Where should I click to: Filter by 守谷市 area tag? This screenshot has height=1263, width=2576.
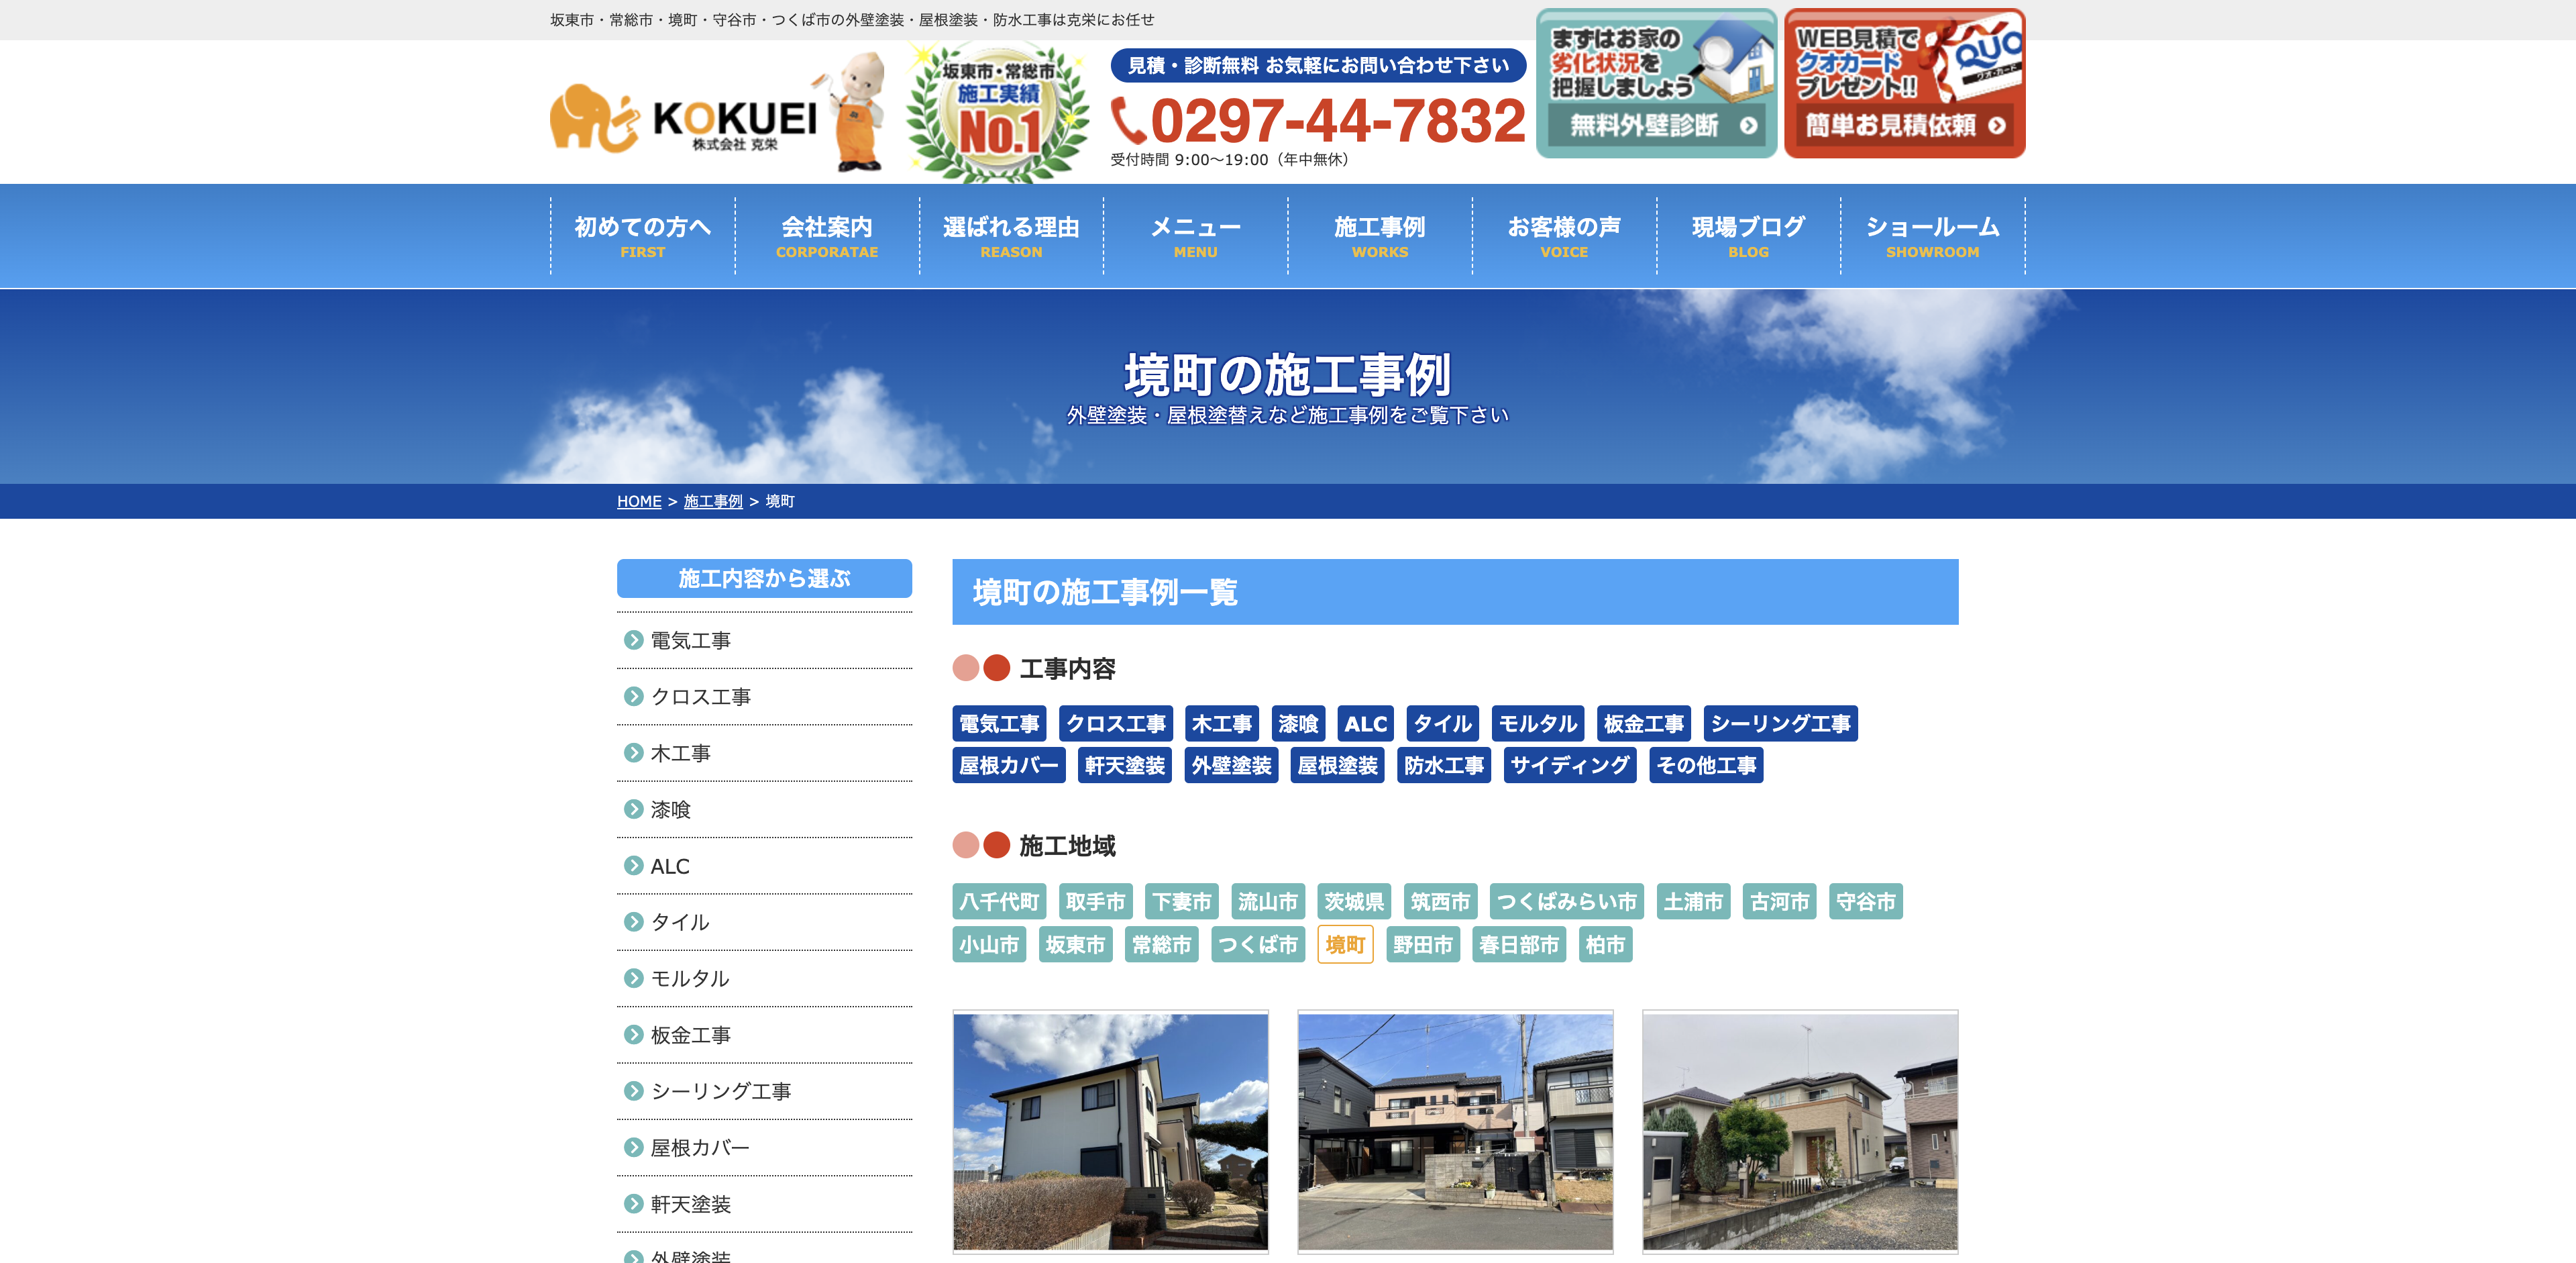pos(1866,901)
